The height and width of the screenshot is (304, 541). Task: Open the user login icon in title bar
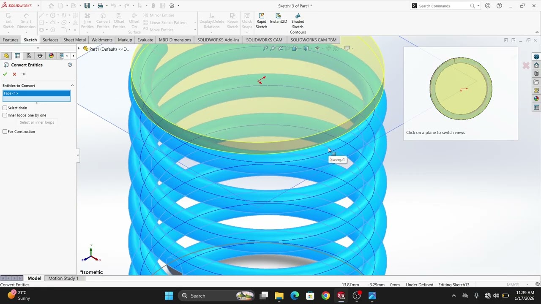pyautogui.click(x=488, y=6)
